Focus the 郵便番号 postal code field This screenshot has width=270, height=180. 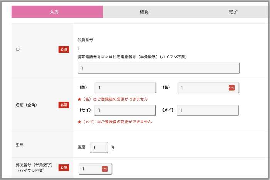[x=95, y=169]
